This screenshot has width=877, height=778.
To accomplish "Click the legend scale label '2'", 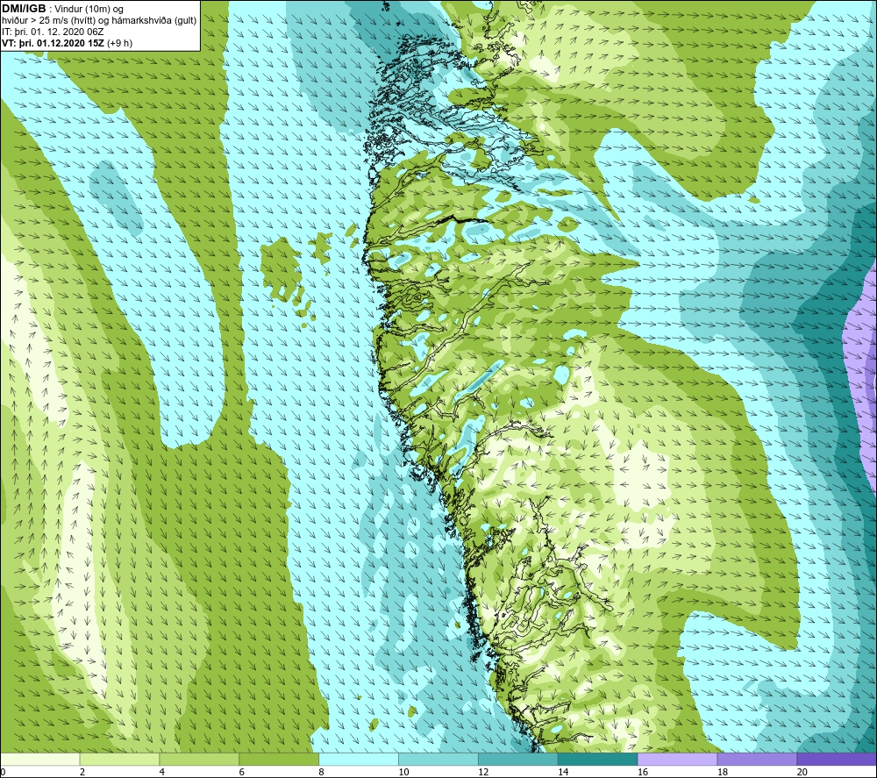I will pyautogui.click(x=82, y=772).
